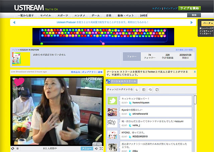Open the 動物・ペット category
The height and width of the screenshot is (152, 214).
[126, 16]
